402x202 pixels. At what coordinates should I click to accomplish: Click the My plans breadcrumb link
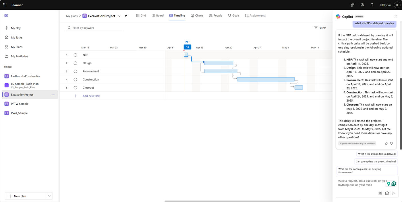(72, 16)
